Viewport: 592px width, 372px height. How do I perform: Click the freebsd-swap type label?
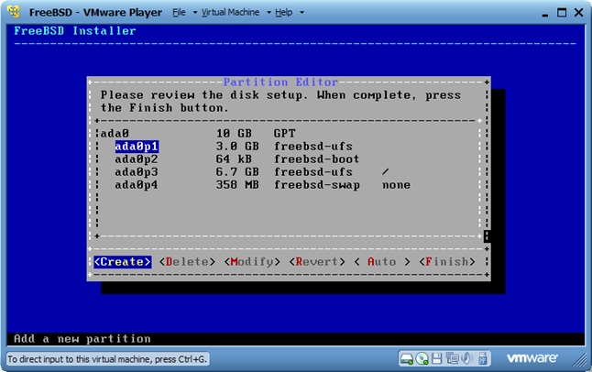click(317, 185)
